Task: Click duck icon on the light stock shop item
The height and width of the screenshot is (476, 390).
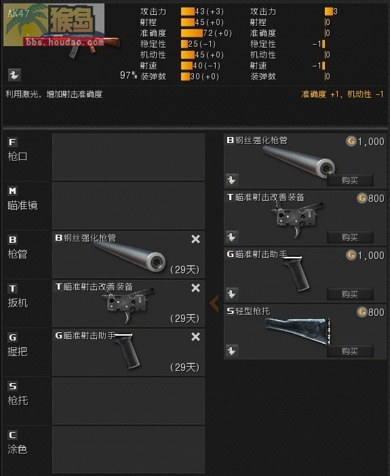Action: (x=232, y=351)
